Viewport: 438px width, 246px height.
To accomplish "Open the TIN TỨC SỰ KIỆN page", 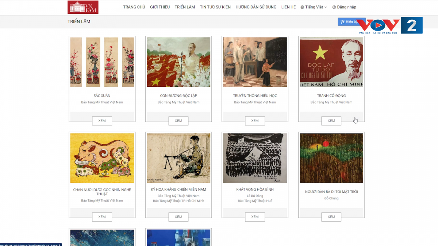I will [215, 7].
